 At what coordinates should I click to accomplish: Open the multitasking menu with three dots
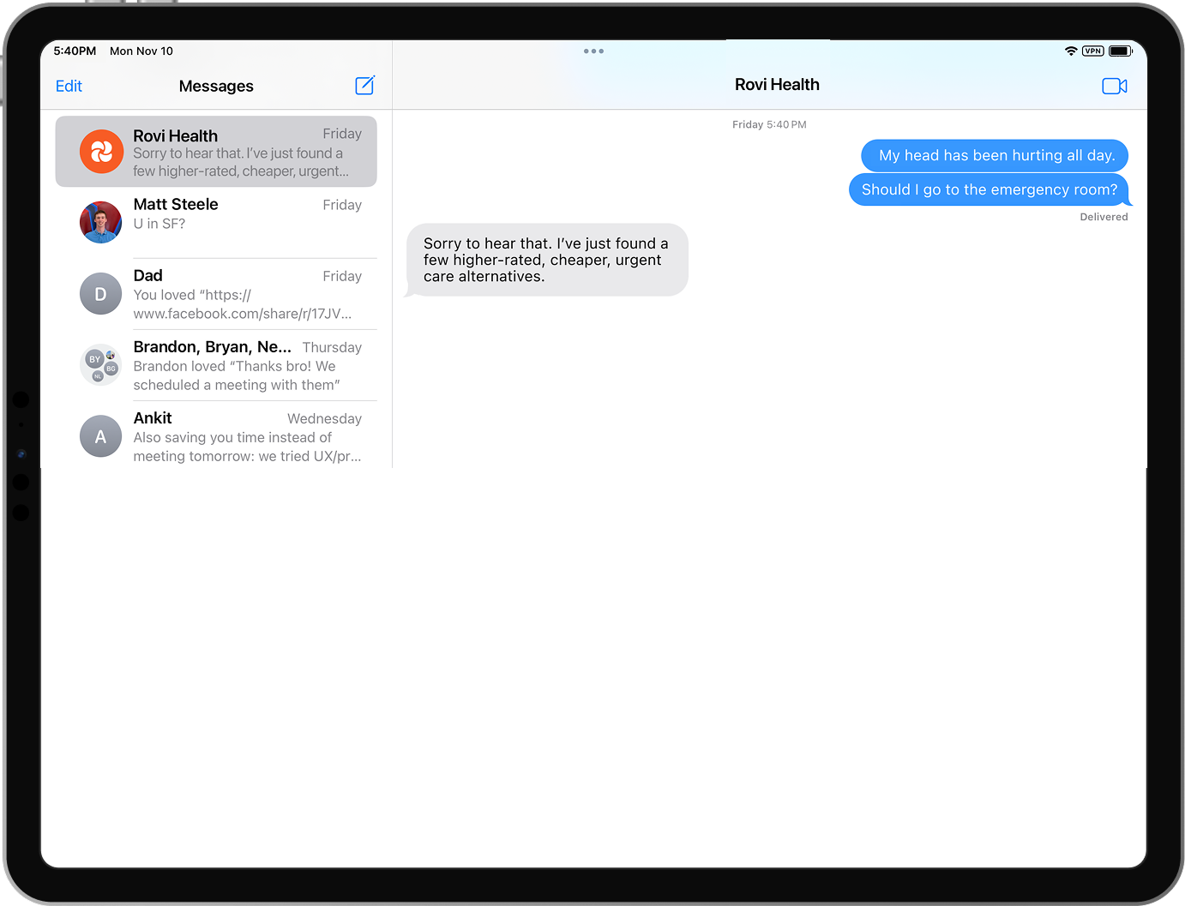[x=593, y=51]
